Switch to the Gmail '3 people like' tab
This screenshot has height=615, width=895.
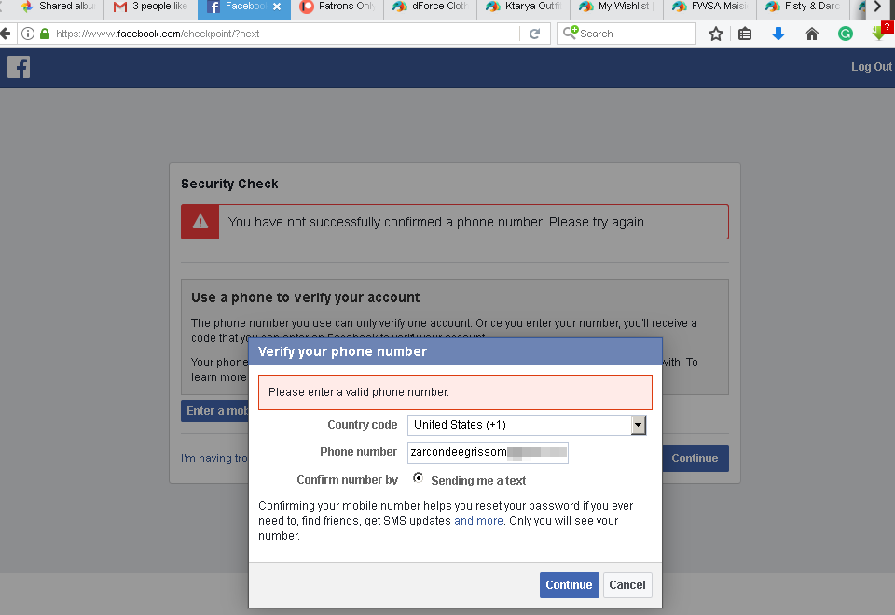tap(151, 7)
